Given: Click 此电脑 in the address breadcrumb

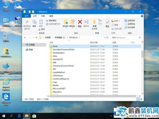Looking at the screenshot, I should tap(48, 38).
